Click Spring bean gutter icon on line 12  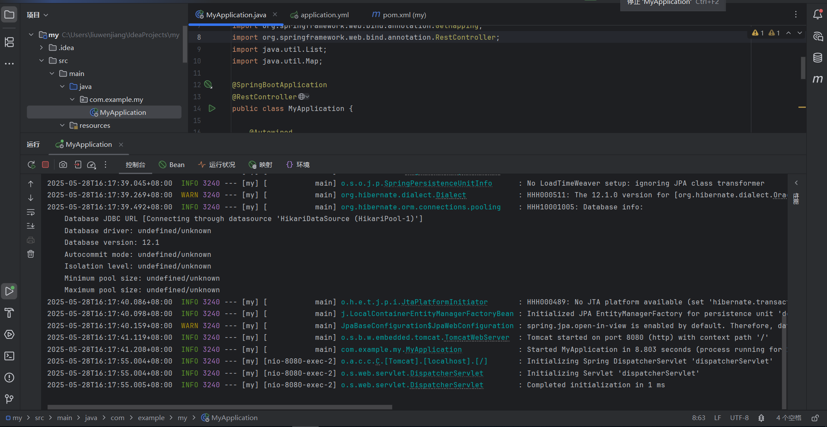coord(208,85)
